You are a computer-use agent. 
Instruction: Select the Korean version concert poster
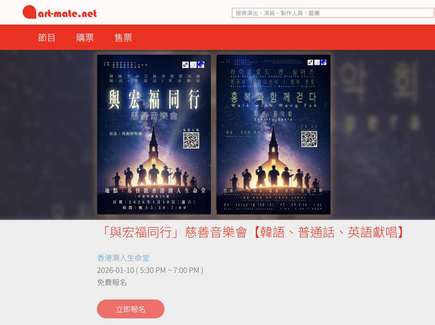(274, 135)
